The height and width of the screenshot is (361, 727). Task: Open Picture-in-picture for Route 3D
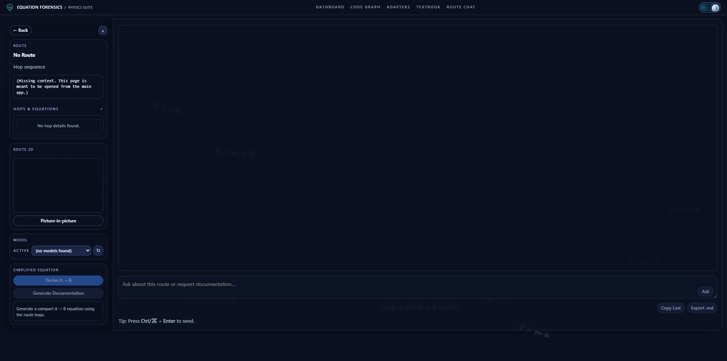click(x=58, y=221)
